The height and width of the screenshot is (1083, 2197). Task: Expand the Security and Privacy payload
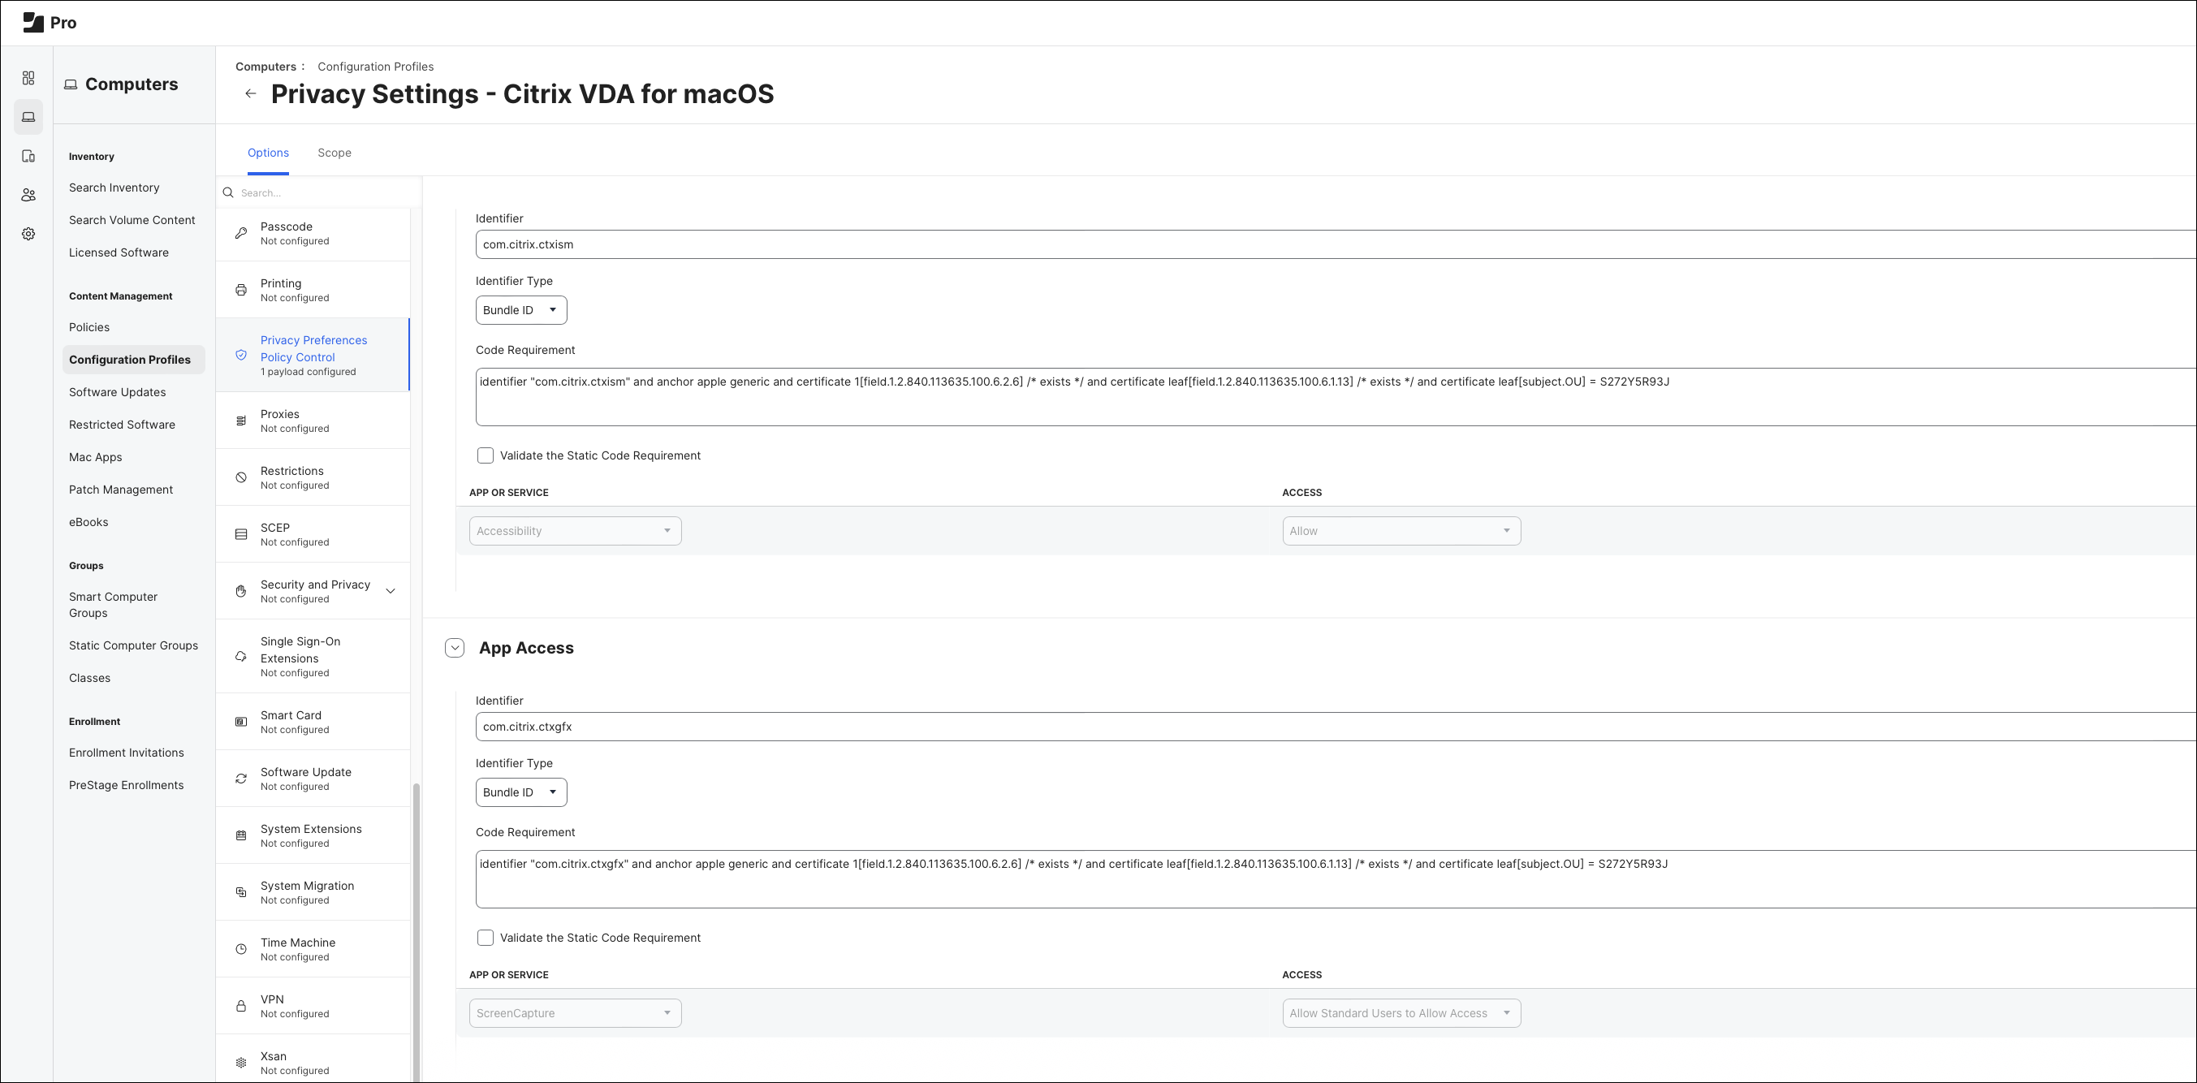(390, 591)
